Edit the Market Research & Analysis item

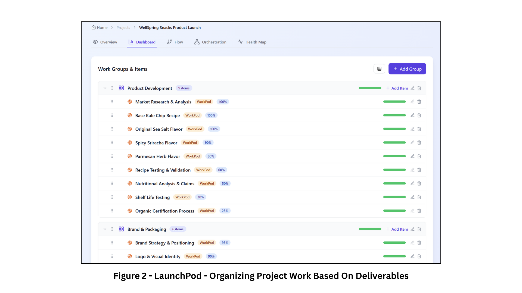[412, 102]
